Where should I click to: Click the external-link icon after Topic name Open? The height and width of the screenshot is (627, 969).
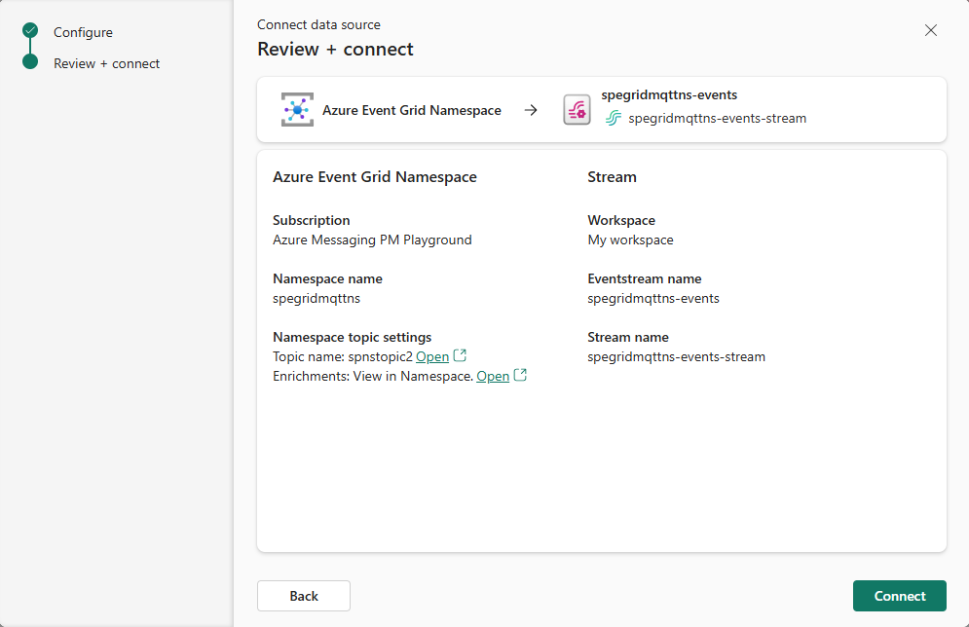[x=458, y=355]
